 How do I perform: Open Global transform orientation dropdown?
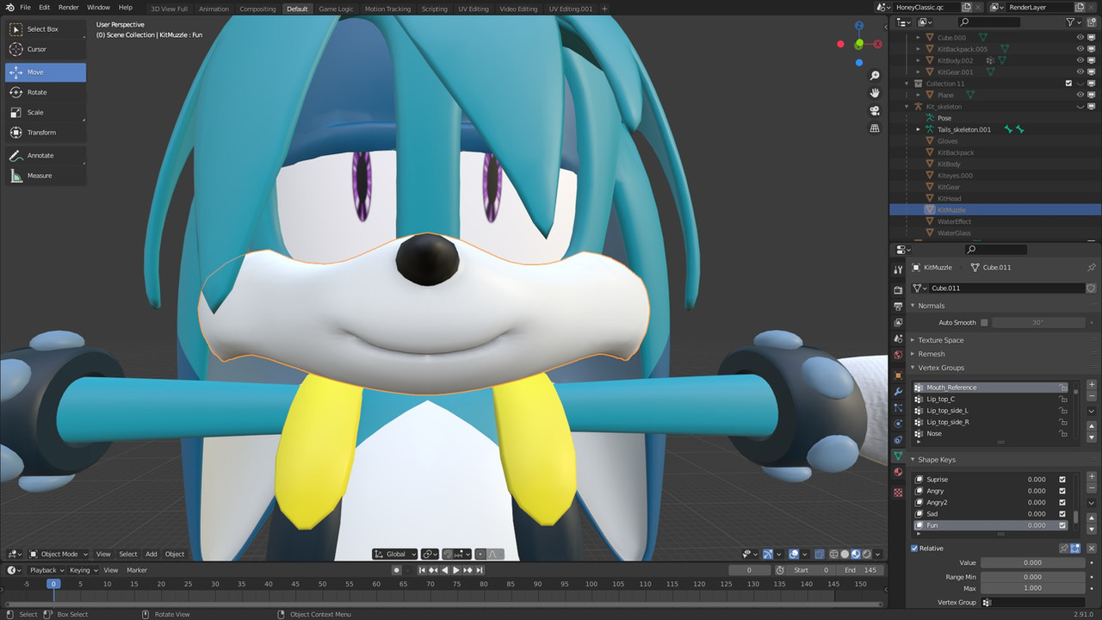(395, 554)
